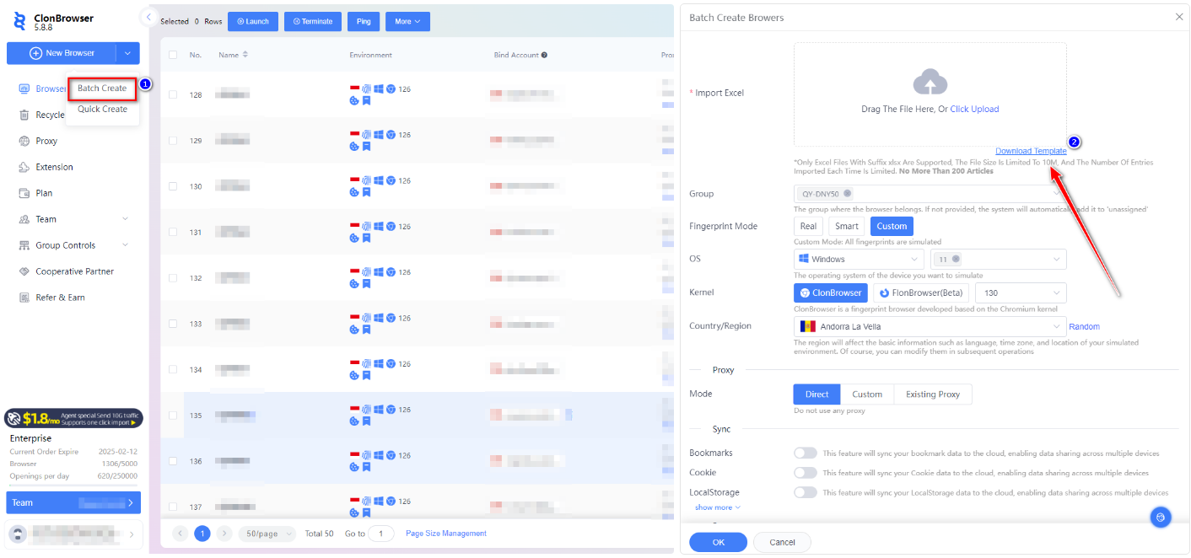Check the box for row 130
The width and height of the screenshot is (1191, 558).
point(173,186)
